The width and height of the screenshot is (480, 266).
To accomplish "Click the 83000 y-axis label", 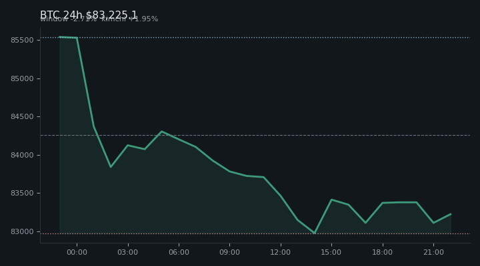I will pyautogui.click(x=22, y=232).
